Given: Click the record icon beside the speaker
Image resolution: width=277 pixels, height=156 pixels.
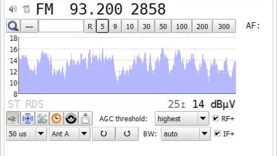Looking at the screenshot, I should pos(26,9).
